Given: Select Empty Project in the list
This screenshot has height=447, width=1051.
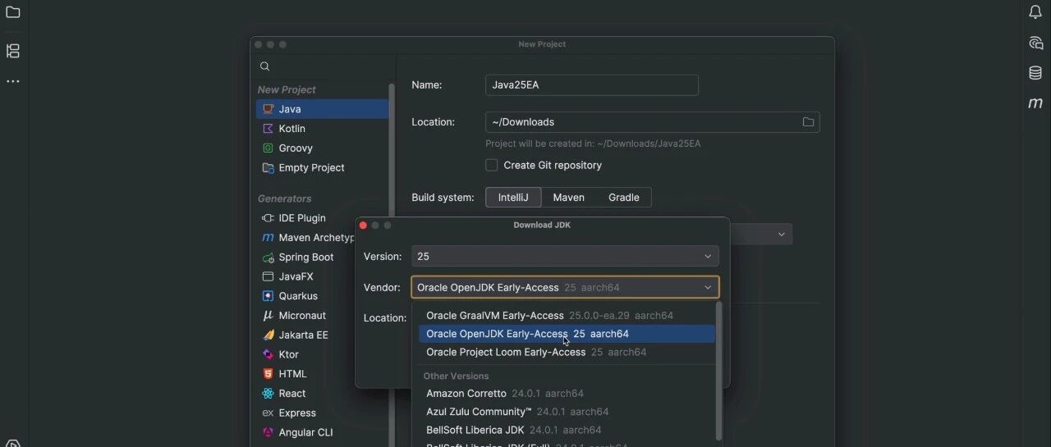Looking at the screenshot, I should tap(322, 168).
